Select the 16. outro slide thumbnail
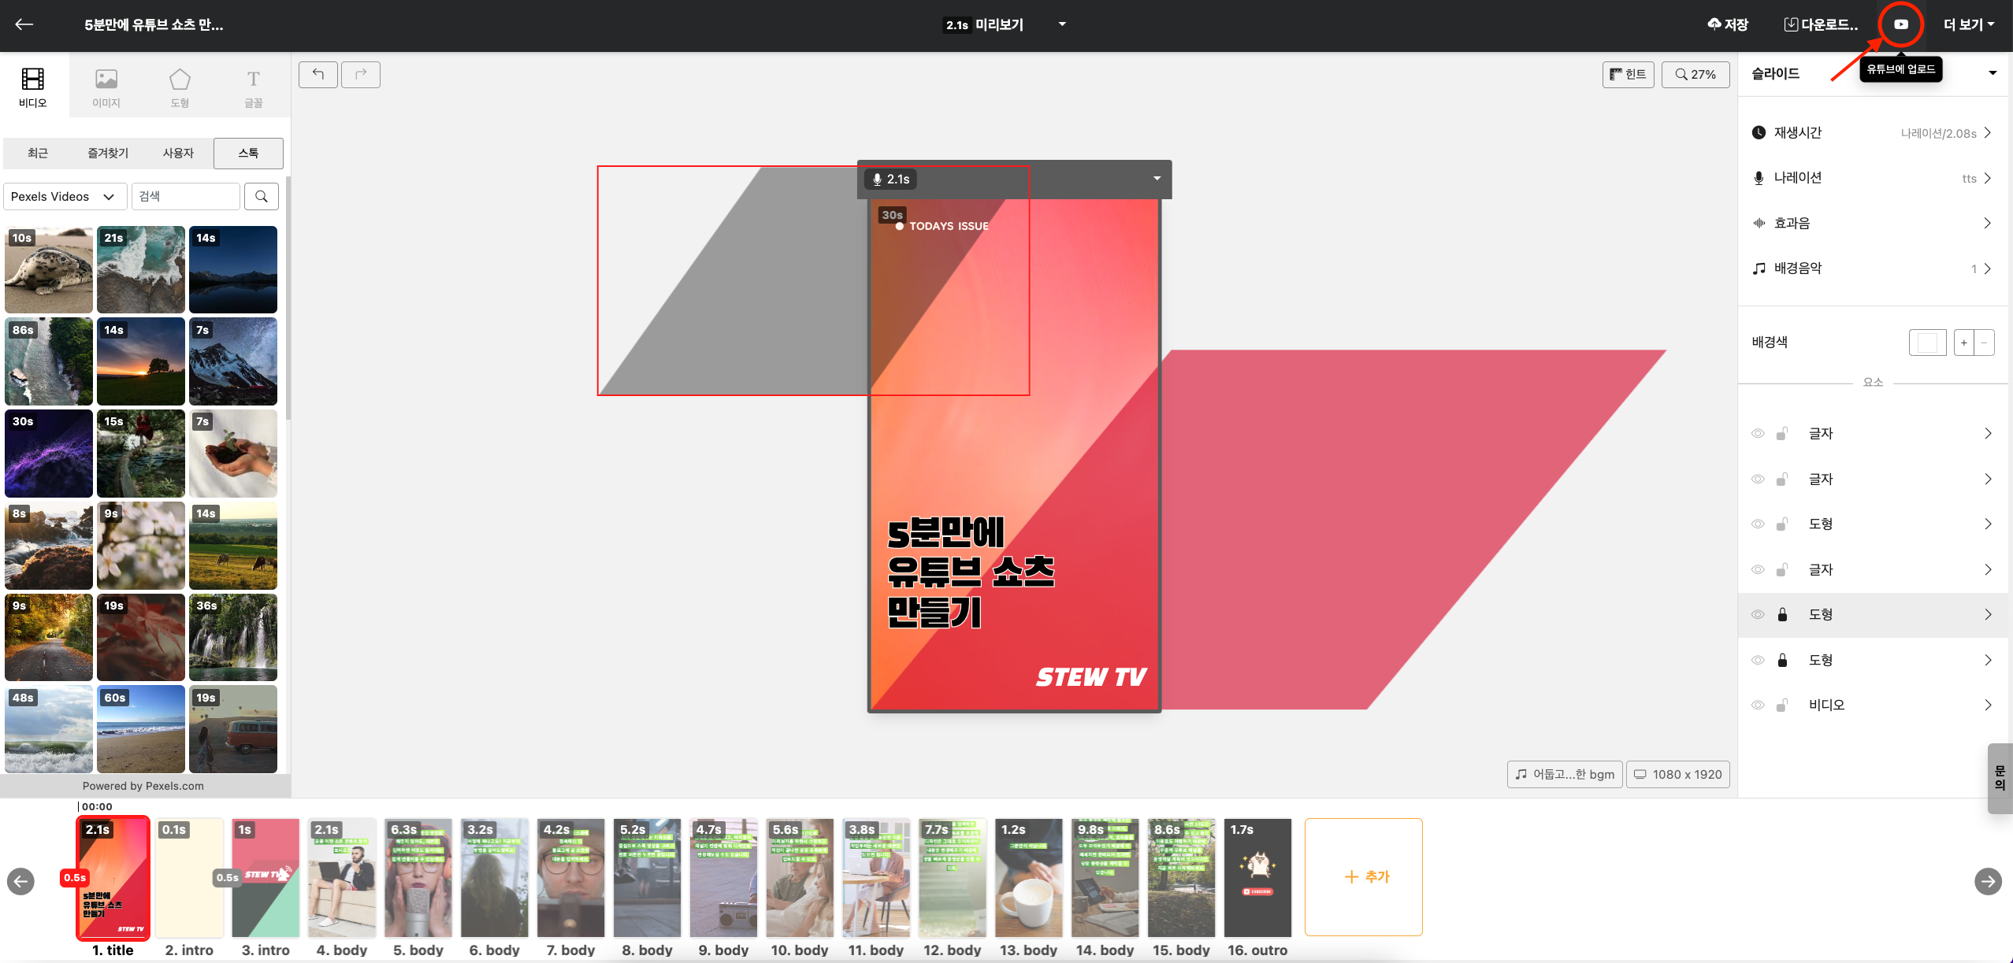The image size is (2013, 963). click(x=1257, y=877)
